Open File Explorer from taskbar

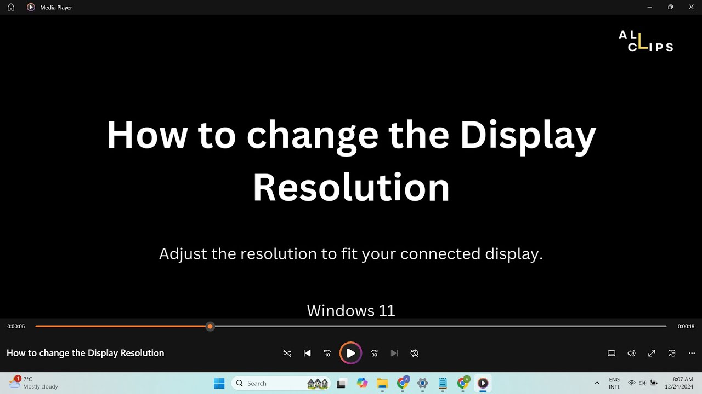click(x=382, y=383)
